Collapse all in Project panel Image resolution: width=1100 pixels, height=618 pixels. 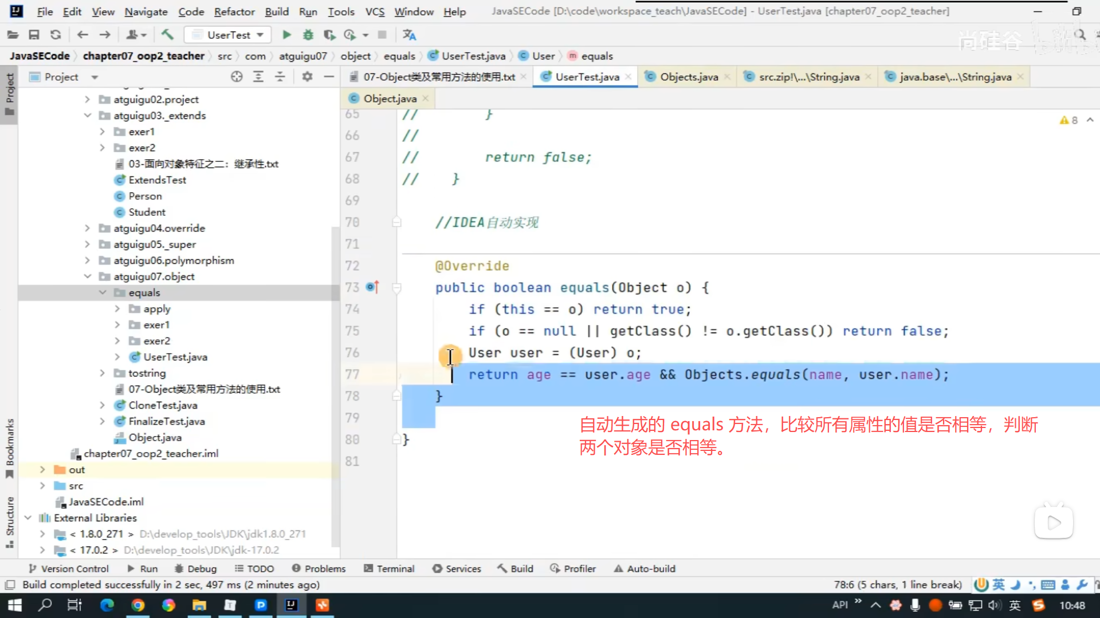[x=280, y=77]
